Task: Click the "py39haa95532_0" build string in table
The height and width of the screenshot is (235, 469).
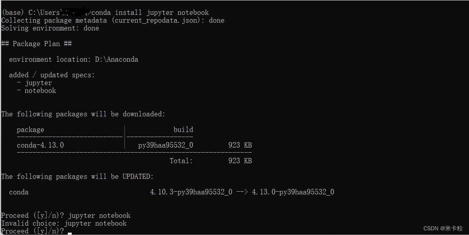Action: pos(166,145)
